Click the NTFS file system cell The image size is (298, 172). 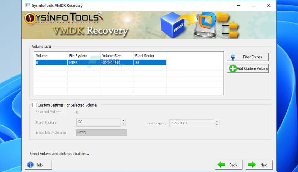pyautogui.click(x=84, y=63)
